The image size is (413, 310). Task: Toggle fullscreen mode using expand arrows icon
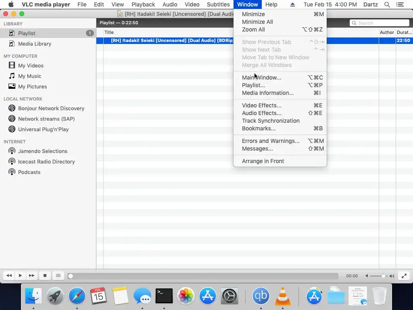pos(404,276)
